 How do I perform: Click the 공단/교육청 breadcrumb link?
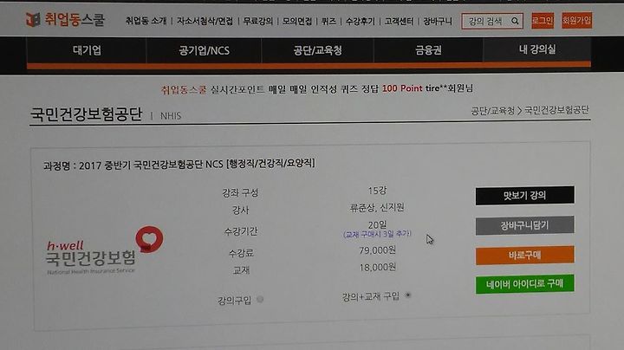[x=492, y=111]
